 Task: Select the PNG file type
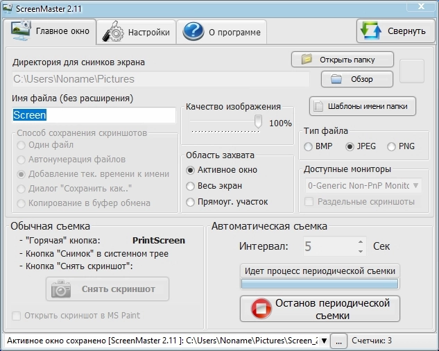pos(401,146)
